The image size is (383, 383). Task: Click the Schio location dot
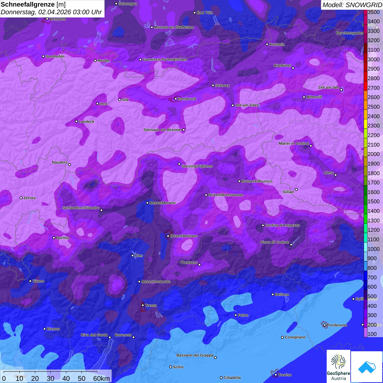click(171, 367)
